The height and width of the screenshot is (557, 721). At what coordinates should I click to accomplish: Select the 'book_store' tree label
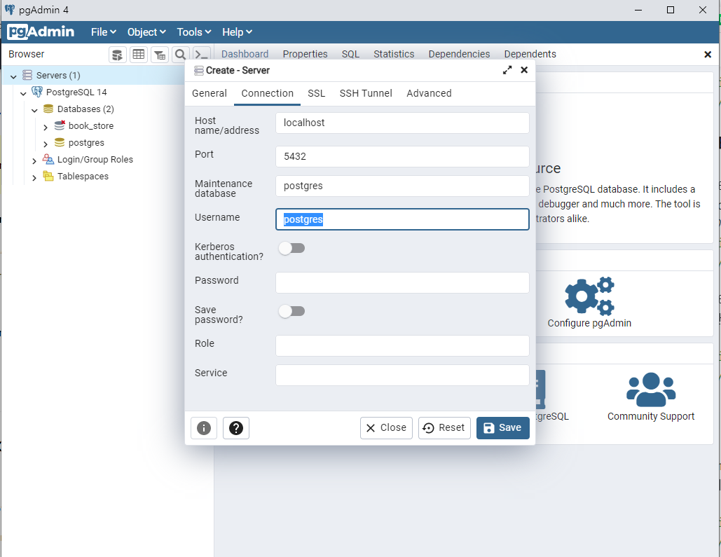coord(91,126)
